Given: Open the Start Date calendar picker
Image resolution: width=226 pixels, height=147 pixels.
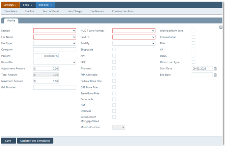Looking at the screenshot, I should pos(215,68).
